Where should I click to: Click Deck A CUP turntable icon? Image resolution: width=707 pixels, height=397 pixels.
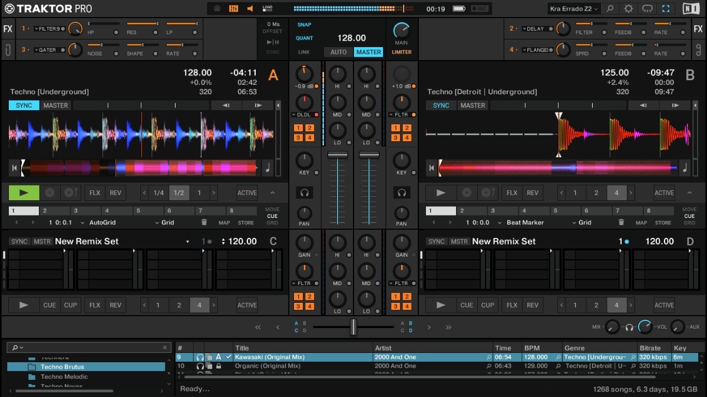71,193
